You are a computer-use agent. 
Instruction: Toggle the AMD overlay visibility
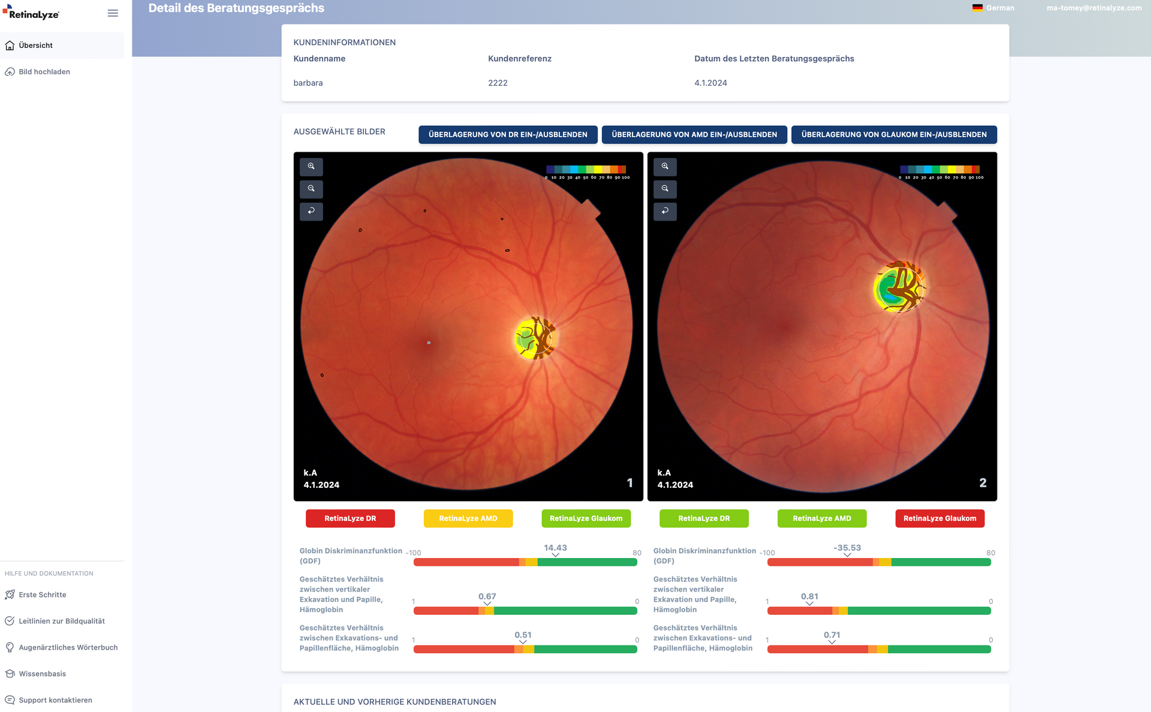694,135
